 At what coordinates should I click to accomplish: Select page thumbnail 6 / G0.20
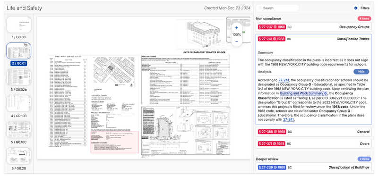click(19, 156)
